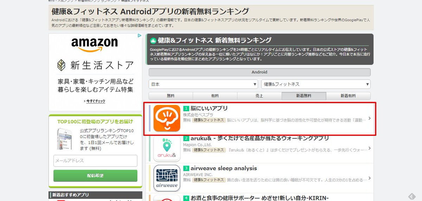Open the 脳にいいアプリ app icon
Screen dimensions: 422x201
(x=167, y=118)
